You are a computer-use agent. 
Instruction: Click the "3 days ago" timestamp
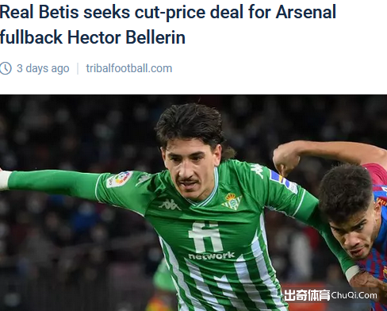coord(43,68)
